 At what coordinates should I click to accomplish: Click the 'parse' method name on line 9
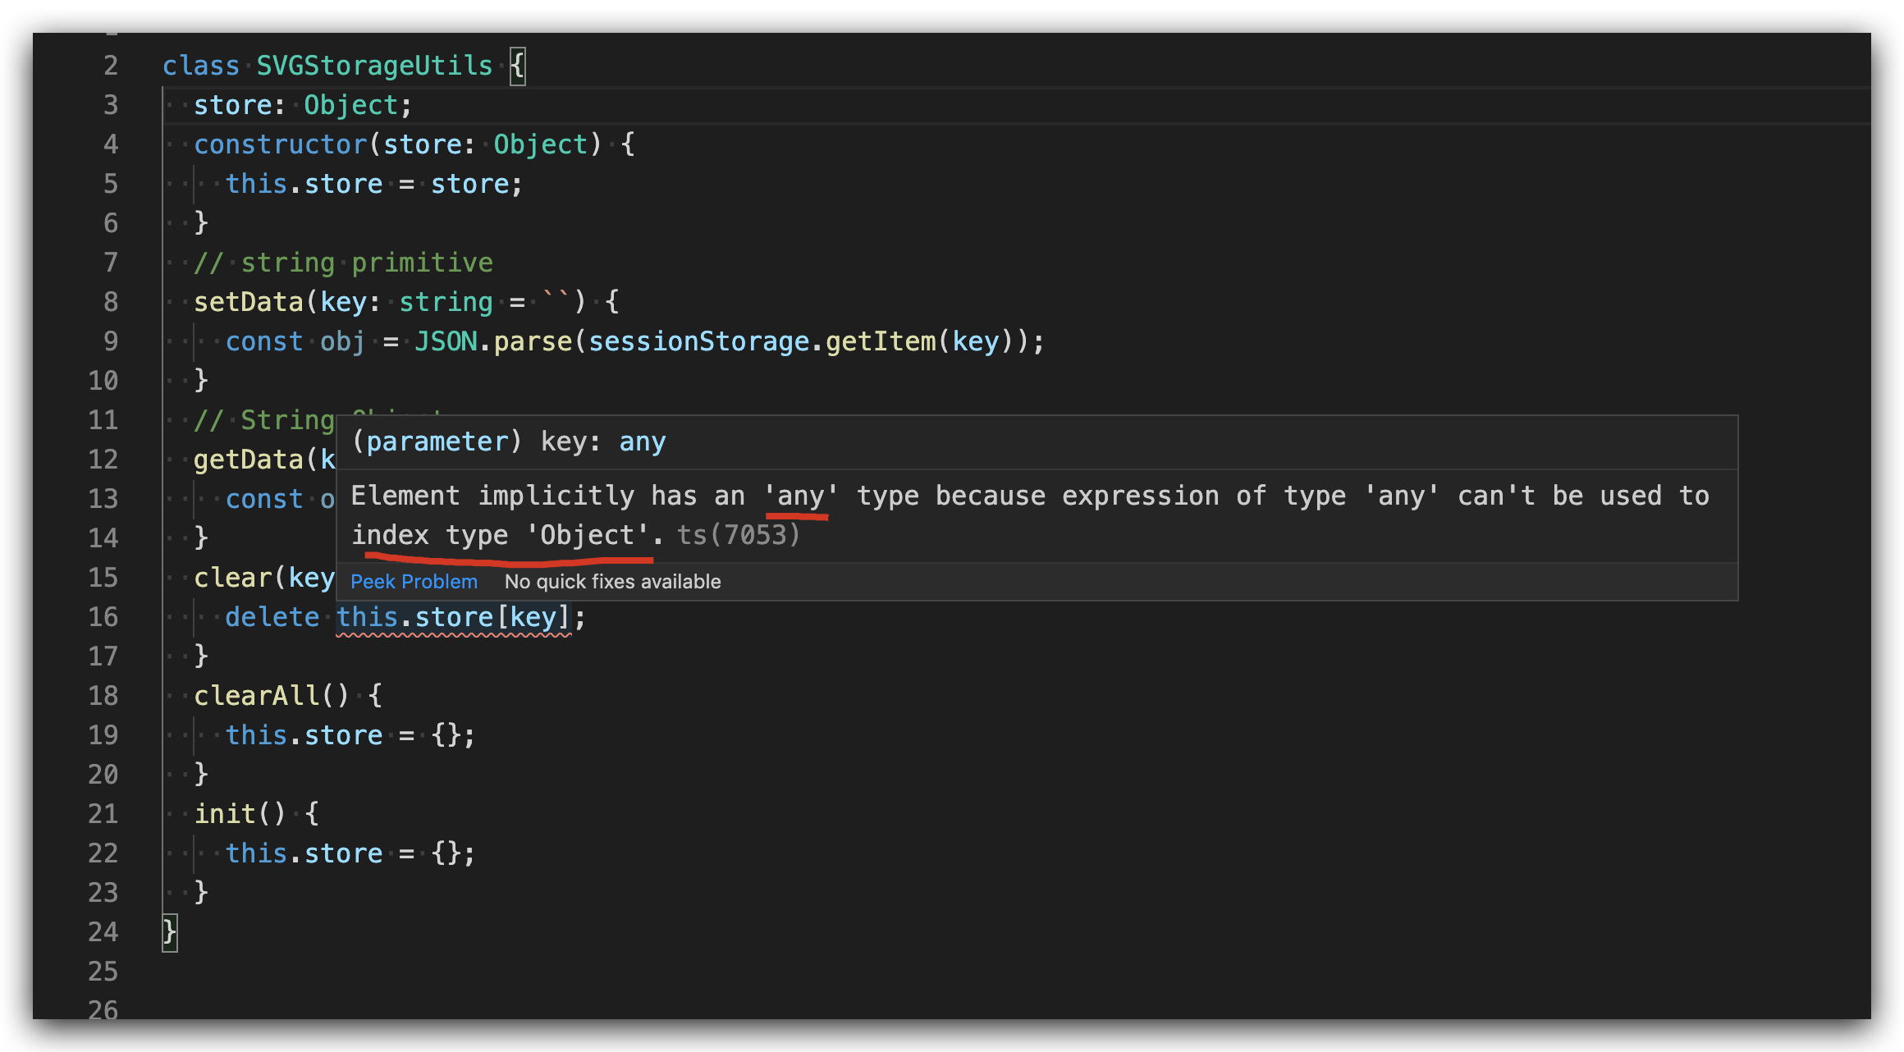(x=533, y=341)
